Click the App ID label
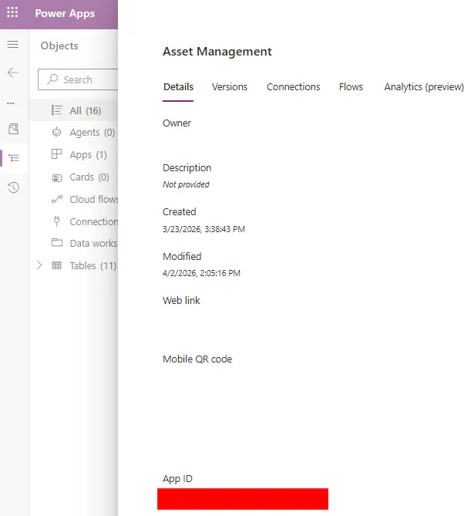The image size is (464, 516). [x=177, y=479]
